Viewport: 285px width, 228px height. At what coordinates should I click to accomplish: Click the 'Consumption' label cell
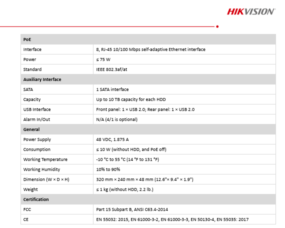click(57, 149)
